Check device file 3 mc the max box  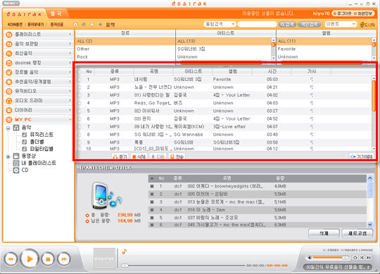click(152, 202)
